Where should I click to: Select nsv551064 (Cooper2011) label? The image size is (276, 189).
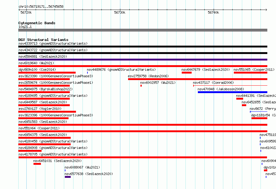pyautogui.click(x=39, y=128)
